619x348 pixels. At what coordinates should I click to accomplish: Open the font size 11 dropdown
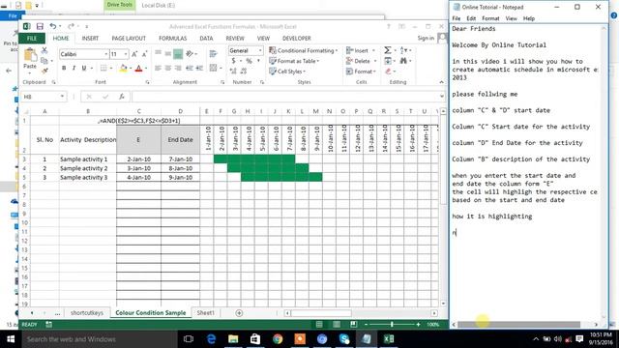click(126, 54)
